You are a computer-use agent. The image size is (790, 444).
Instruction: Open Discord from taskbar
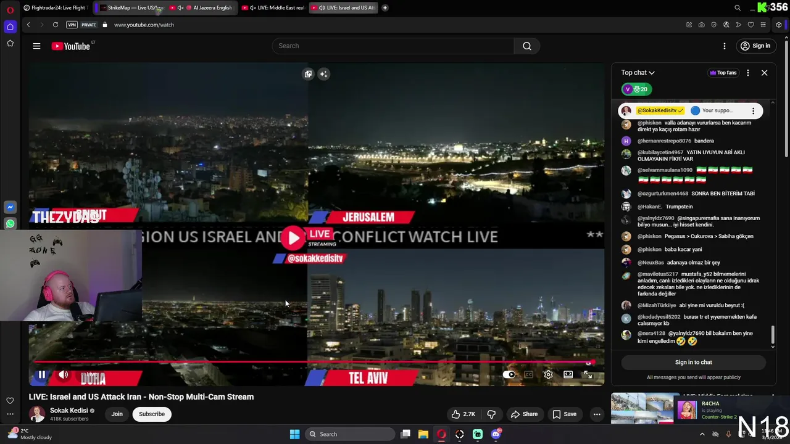pyautogui.click(x=496, y=434)
